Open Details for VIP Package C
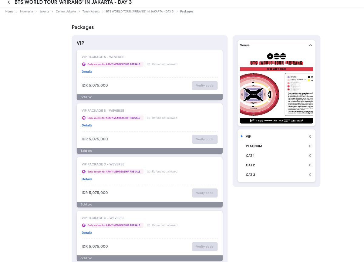The width and height of the screenshot is (364, 262). tap(87, 233)
